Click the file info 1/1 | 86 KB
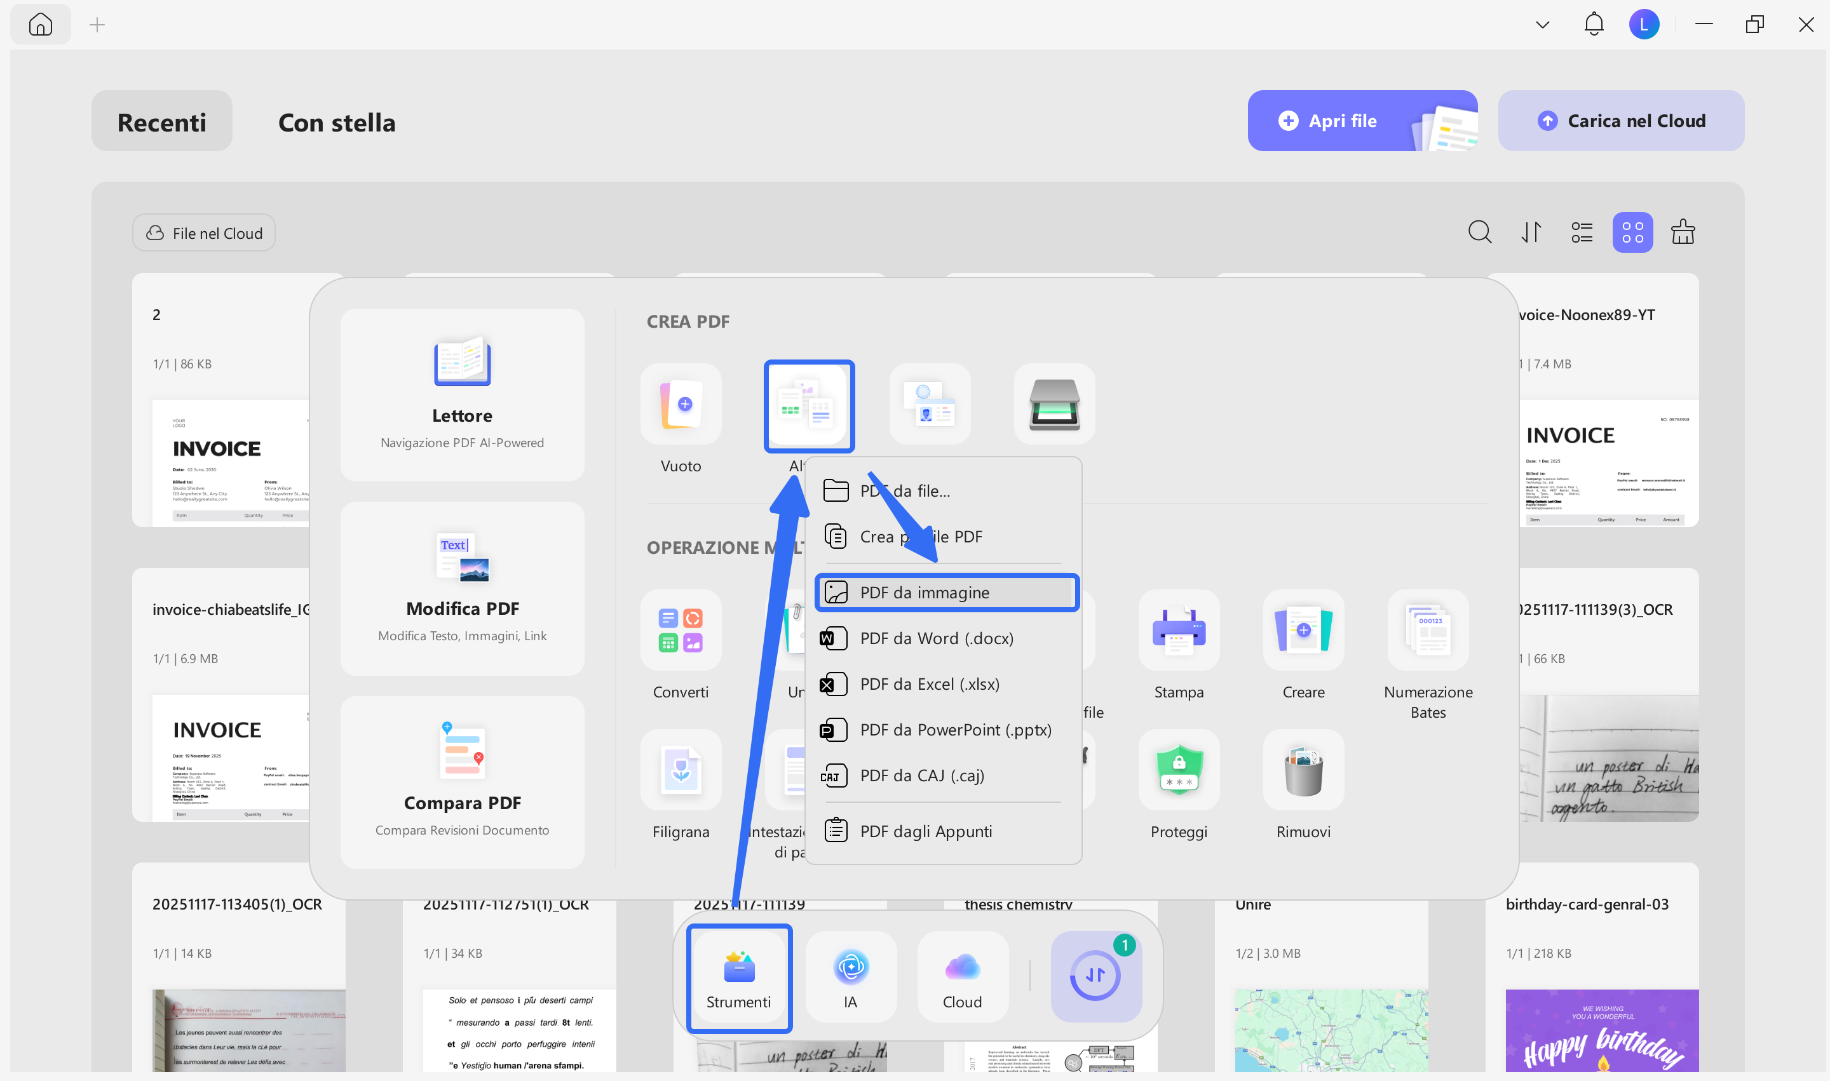 point(182,363)
